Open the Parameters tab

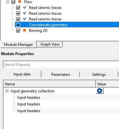tap(60, 75)
